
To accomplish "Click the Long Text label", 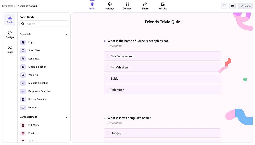I will coord(34,58).
